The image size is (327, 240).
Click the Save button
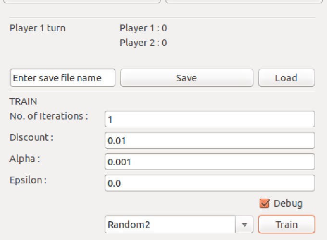187,78
